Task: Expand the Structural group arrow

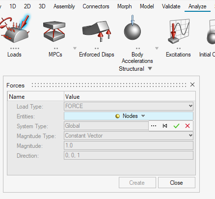Action: click(150, 68)
